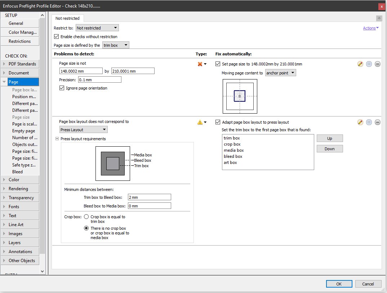387x293 pixels.
Task: Open the Press Layout dropdown
Action: tap(83, 130)
